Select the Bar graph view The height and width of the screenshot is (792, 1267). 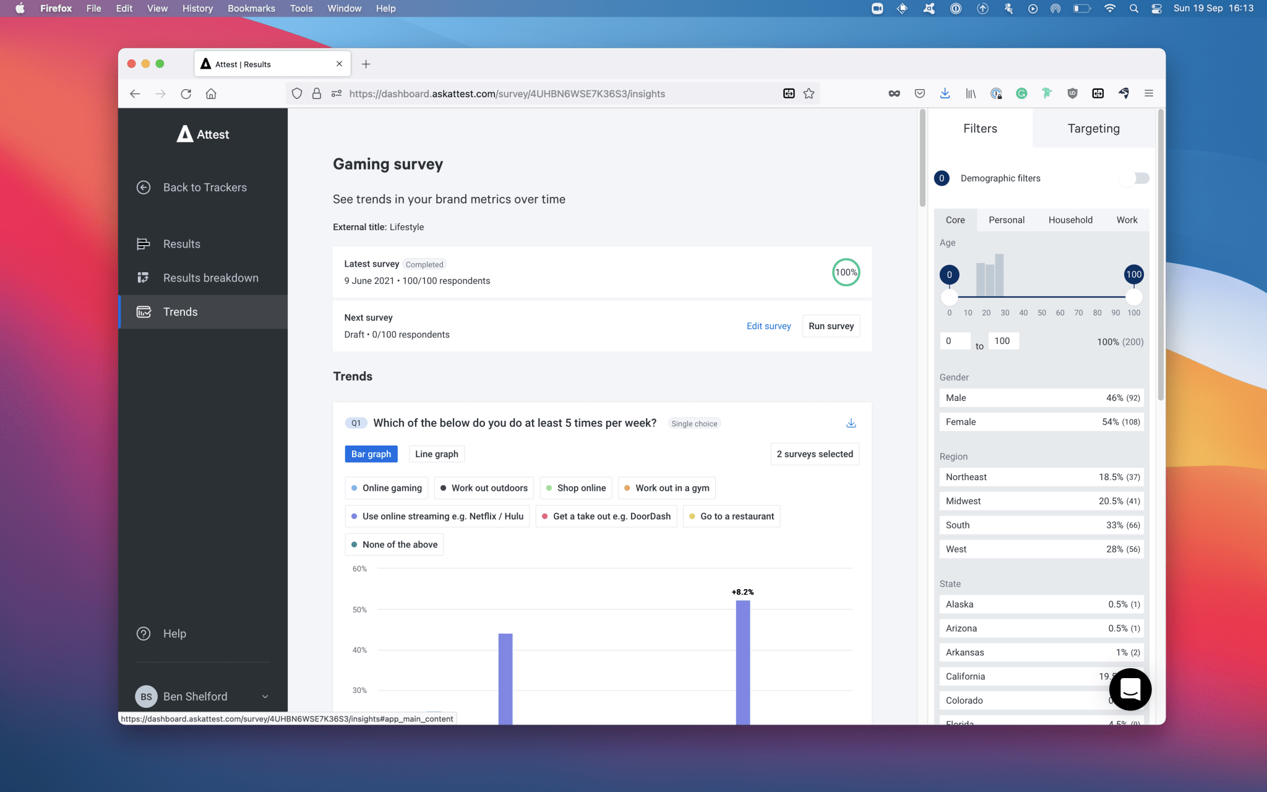[371, 454]
